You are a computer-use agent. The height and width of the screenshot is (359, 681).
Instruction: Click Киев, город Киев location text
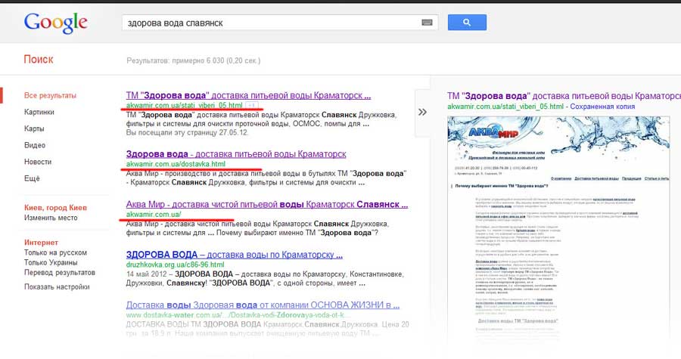[55, 207]
